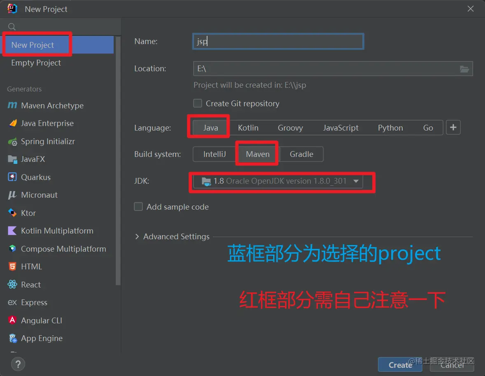Select Kotlin language option

248,128
